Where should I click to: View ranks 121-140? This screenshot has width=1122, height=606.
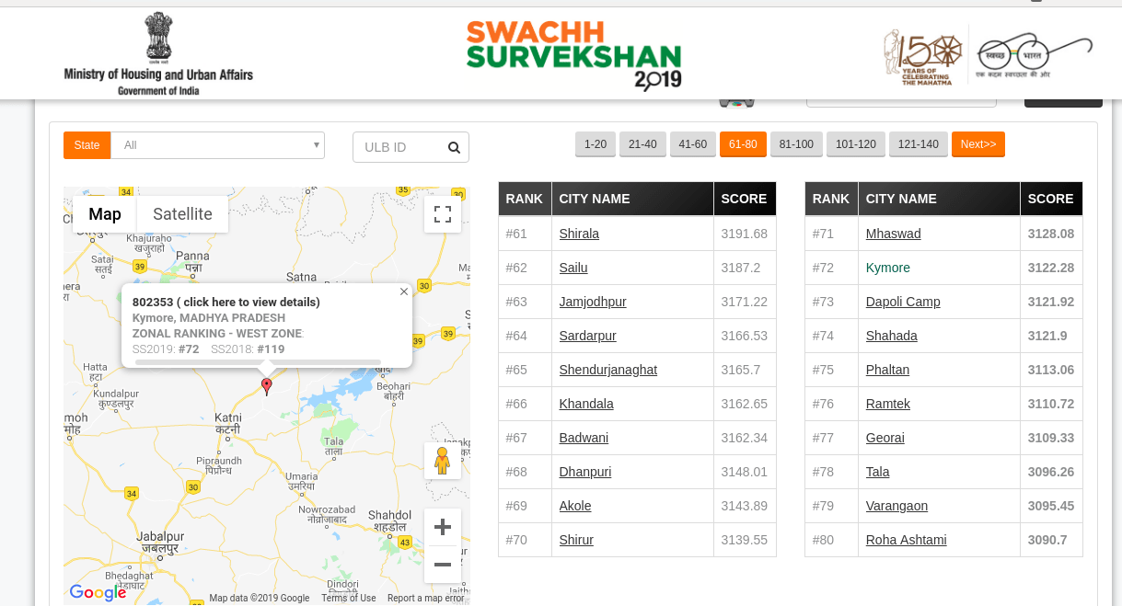click(918, 143)
